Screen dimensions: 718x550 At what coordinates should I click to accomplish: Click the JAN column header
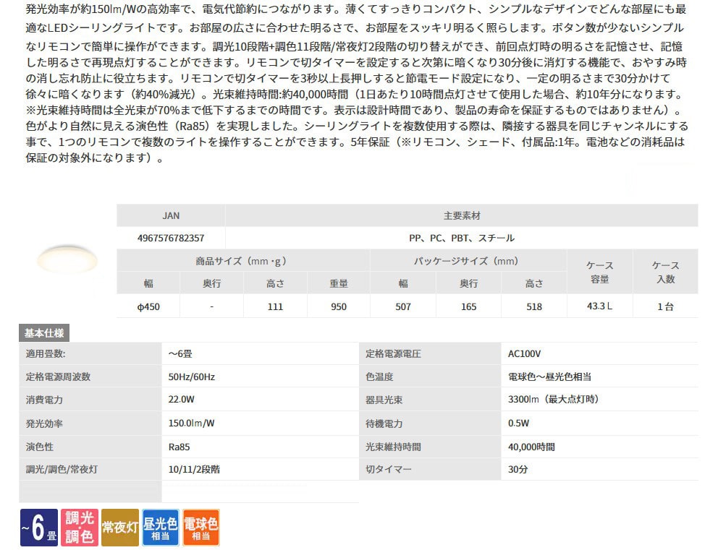[171, 215]
